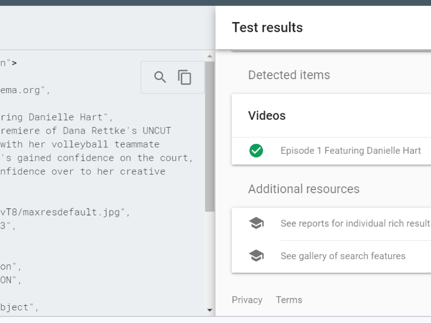
Task: Click the code panel vertical scrollbar thumb
Action: (210, 137)
